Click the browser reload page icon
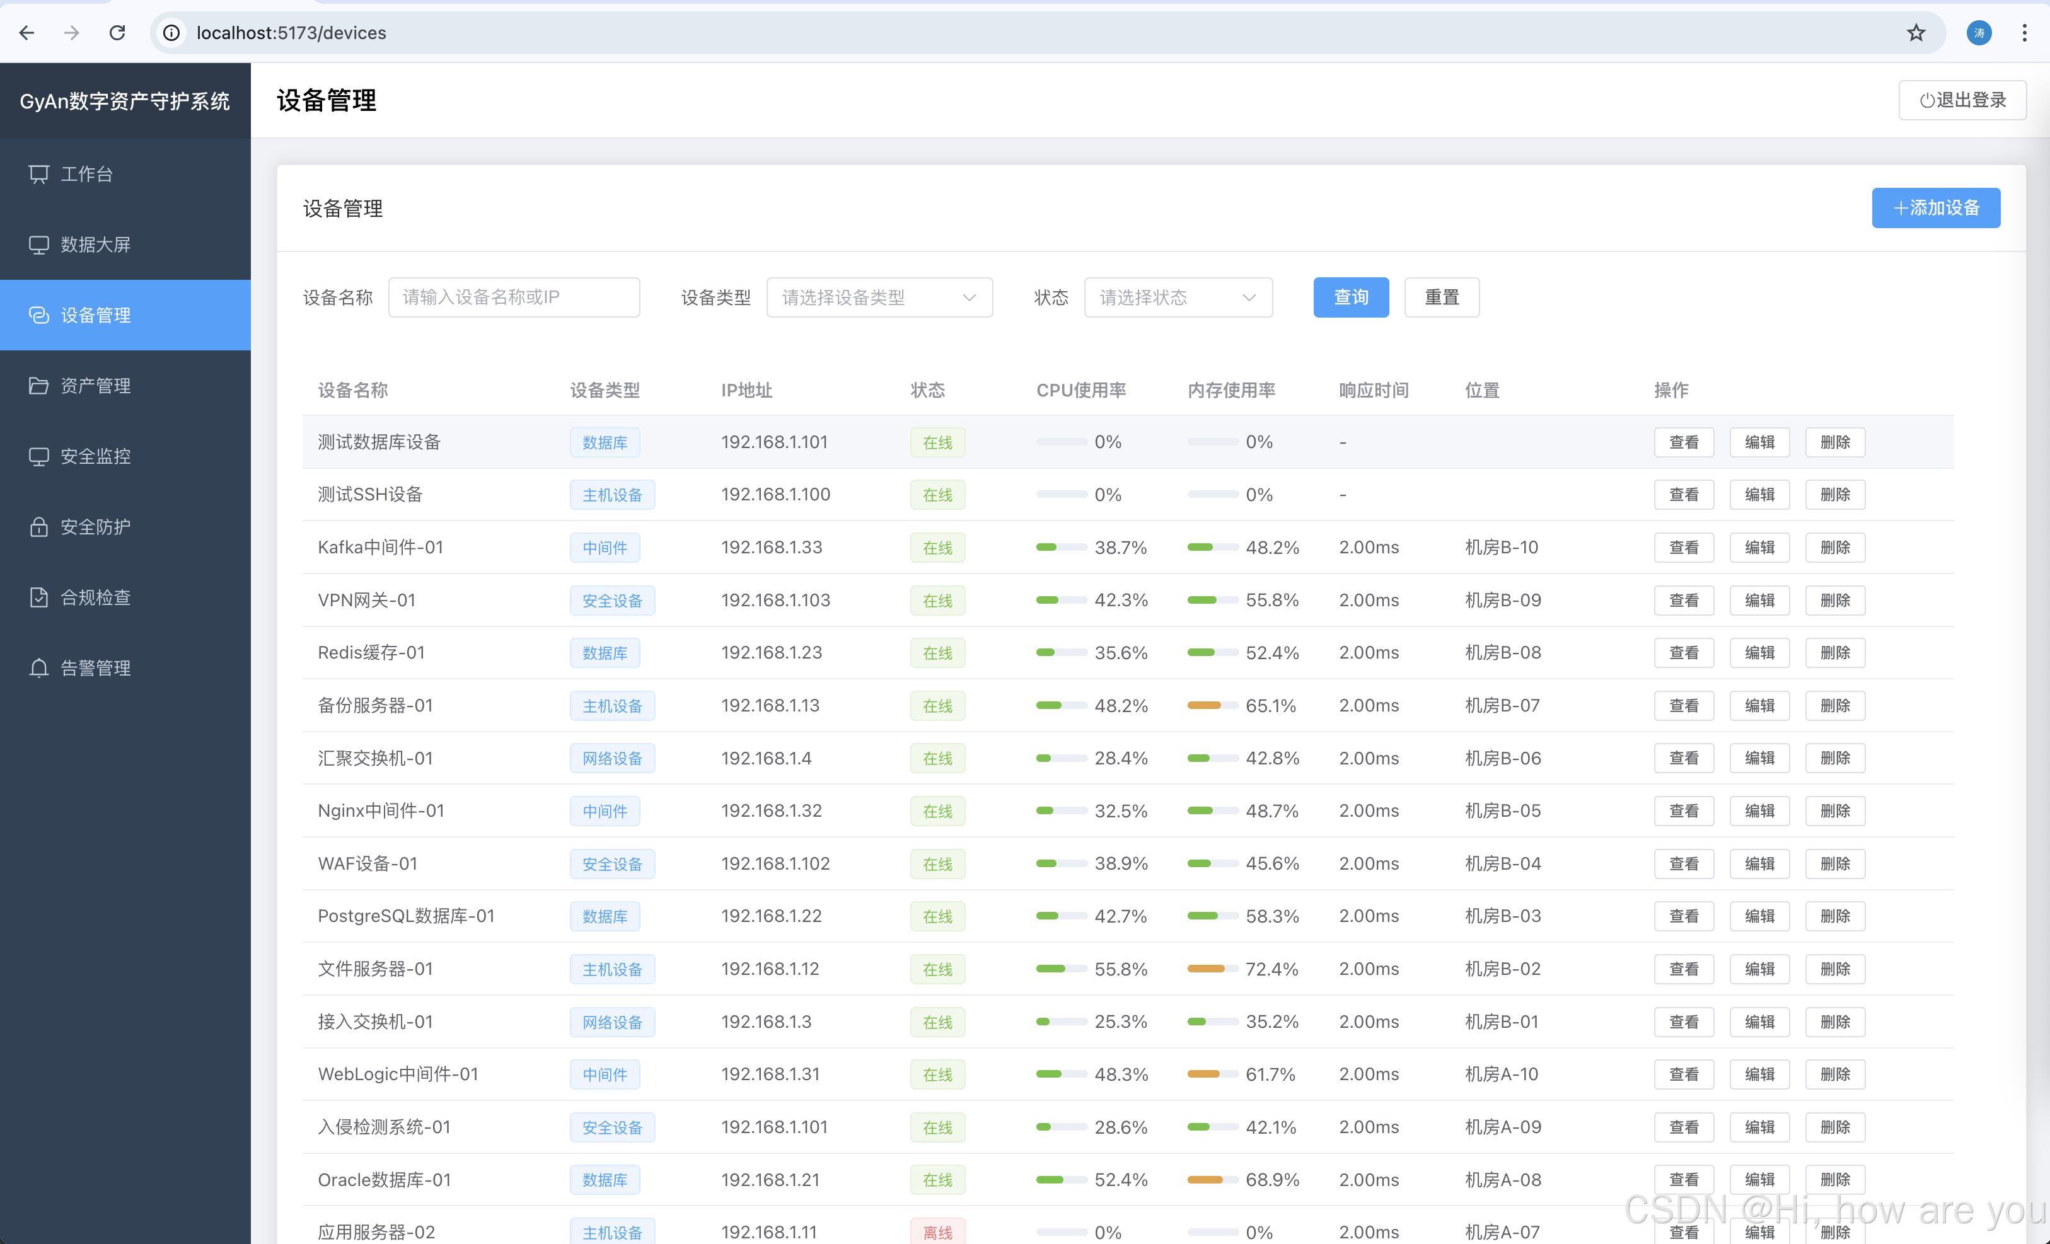The height and width of the screenshot is (1244, 2050). 117,32
